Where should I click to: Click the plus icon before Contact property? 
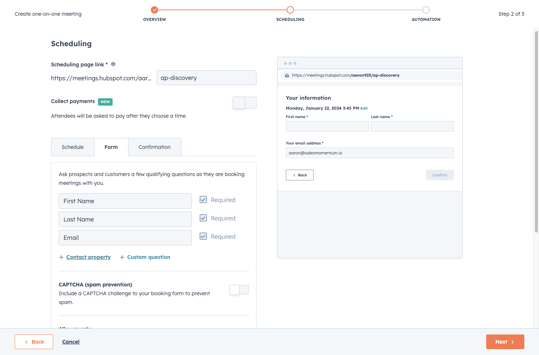pyautogui.click(x=61, y=257)
